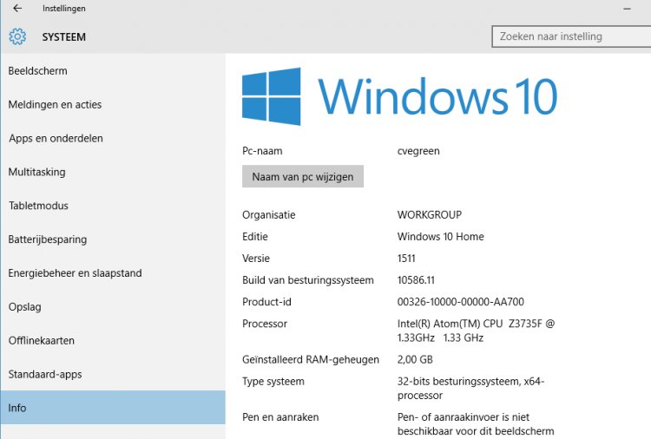Click the Product-id value 00326-10000-00000-AA700
651x439 pixels.
[x=460, y=302]
